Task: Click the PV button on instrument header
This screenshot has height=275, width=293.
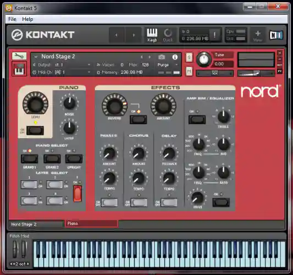Action: [280, 71]
